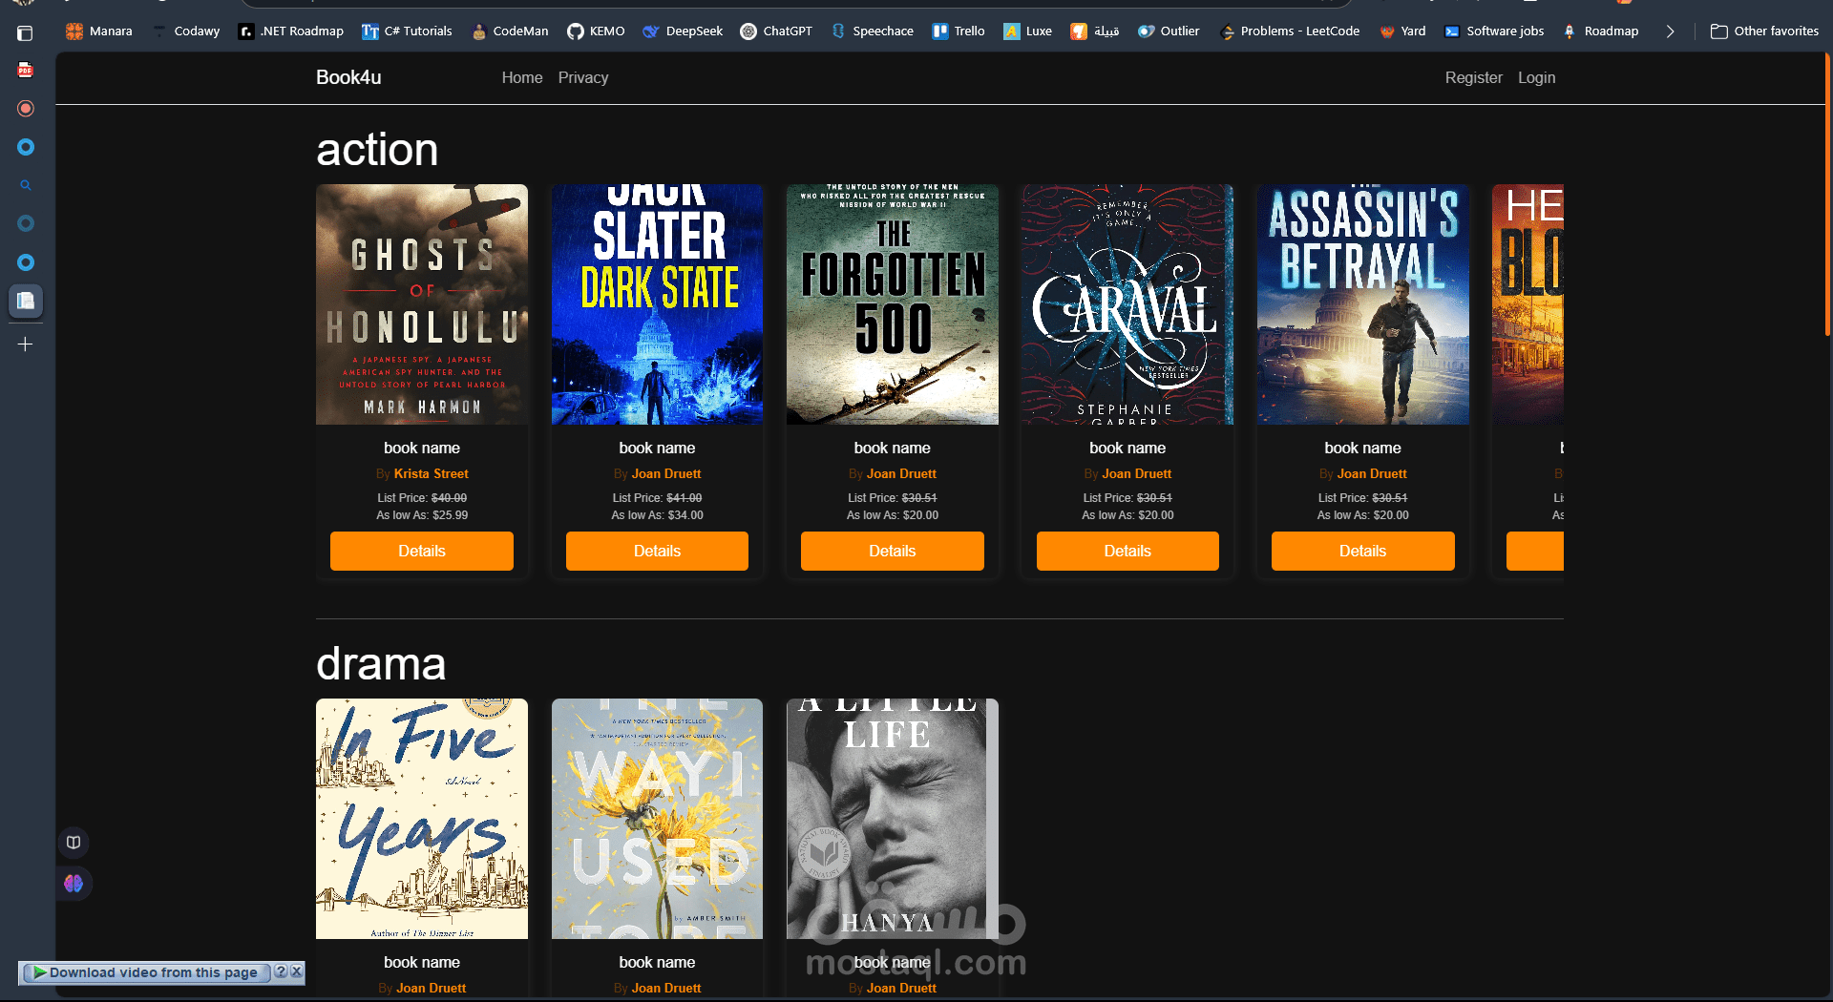
Task: Click 'As low As: $25.99' text
Action: click(422, 515)
